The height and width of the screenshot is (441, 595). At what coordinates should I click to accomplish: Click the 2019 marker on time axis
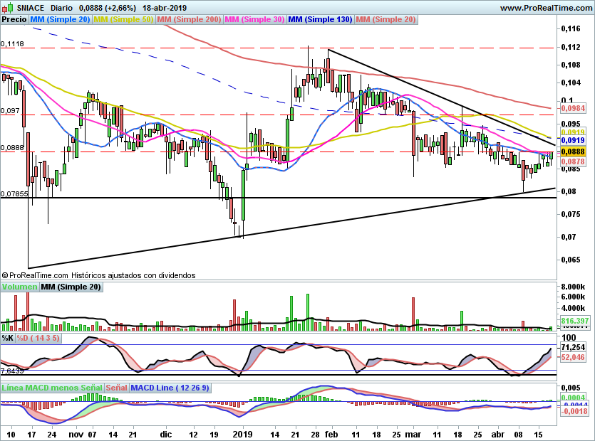click(244, 433)
